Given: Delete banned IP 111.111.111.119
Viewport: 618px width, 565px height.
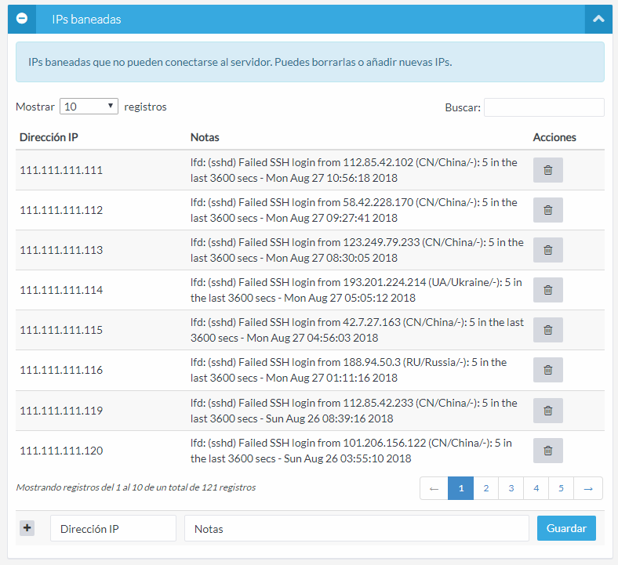Looking at the screenshot, I should 547,410.
